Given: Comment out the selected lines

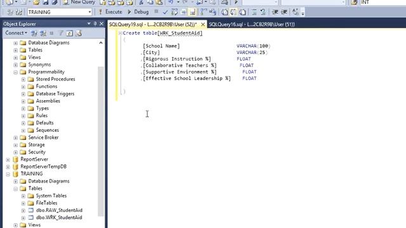Looking at the screenshot, I should 254,12.
